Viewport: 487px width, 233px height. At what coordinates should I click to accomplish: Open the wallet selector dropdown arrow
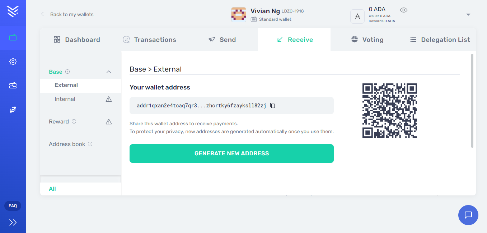coord(468,15)
